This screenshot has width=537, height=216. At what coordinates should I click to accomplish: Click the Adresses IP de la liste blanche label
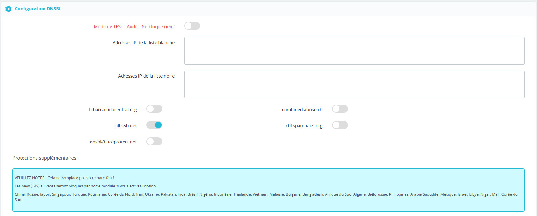click(144, 43)
